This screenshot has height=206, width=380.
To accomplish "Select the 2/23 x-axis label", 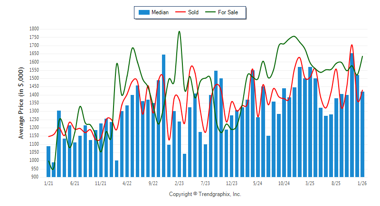I will (x=179, y=183).
